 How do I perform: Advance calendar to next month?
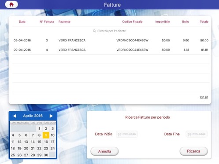point(51,116)
